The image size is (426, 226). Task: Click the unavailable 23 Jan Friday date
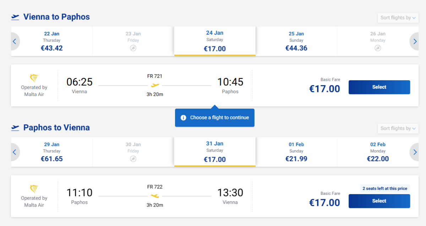point(133,41)
